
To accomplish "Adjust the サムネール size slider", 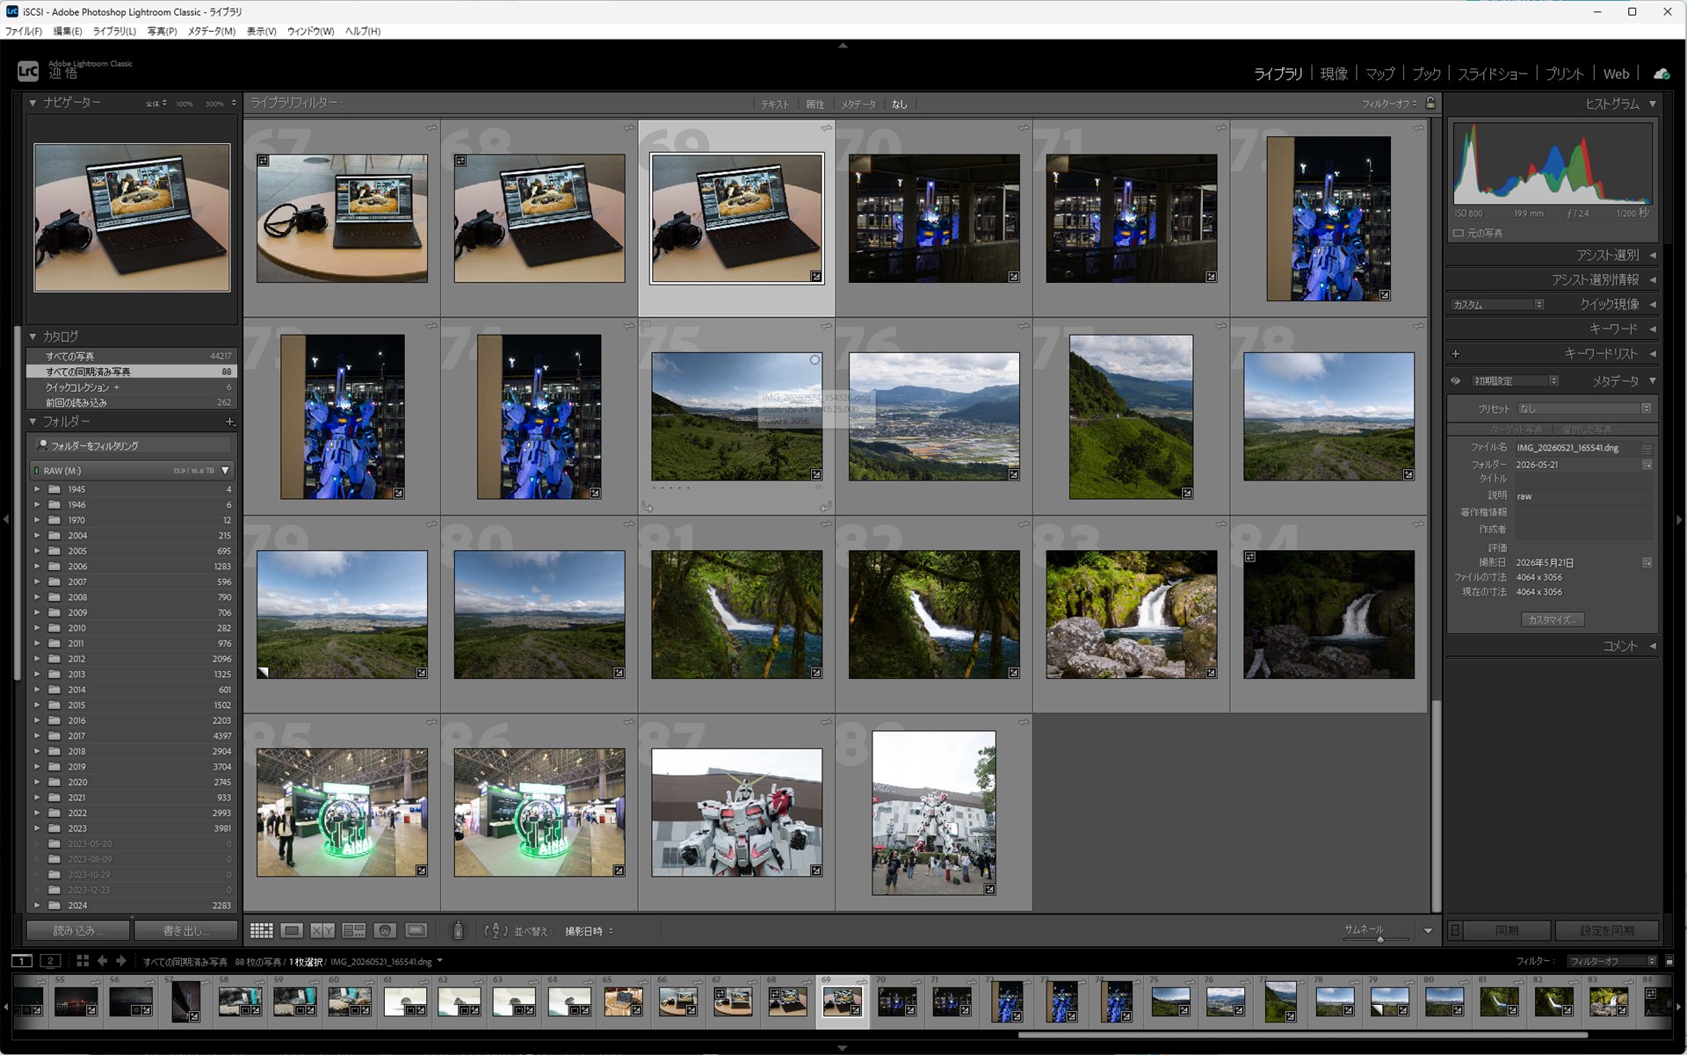I will 1380,939.
